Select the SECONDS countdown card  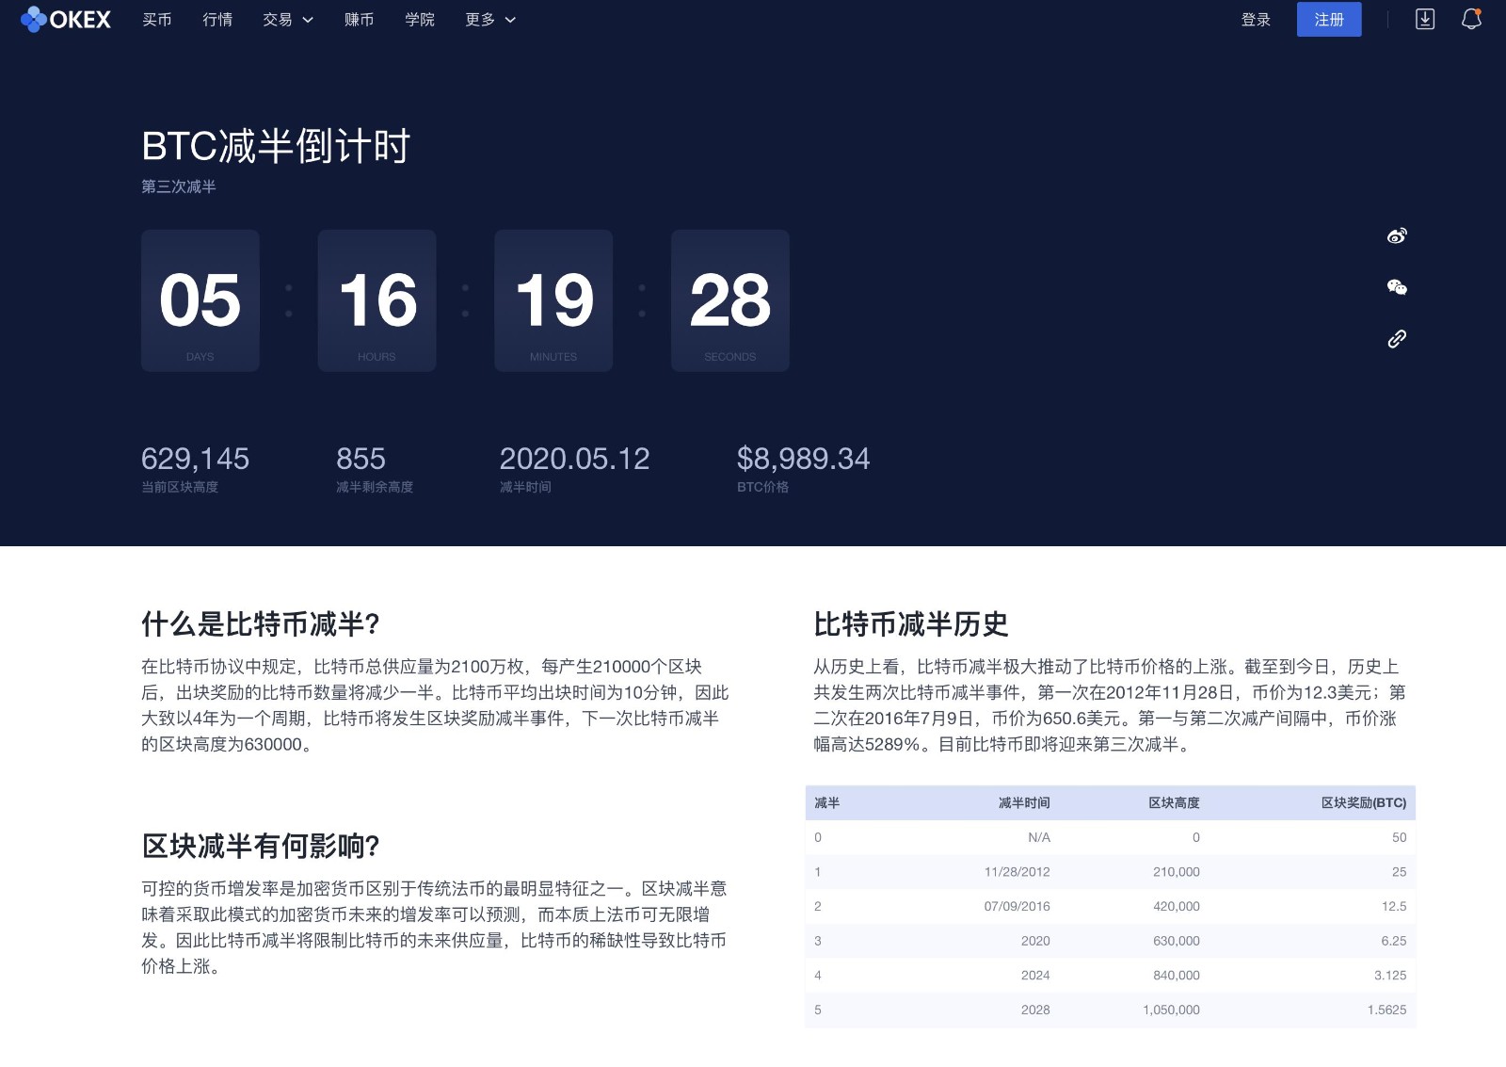click(x=730, y=300)
